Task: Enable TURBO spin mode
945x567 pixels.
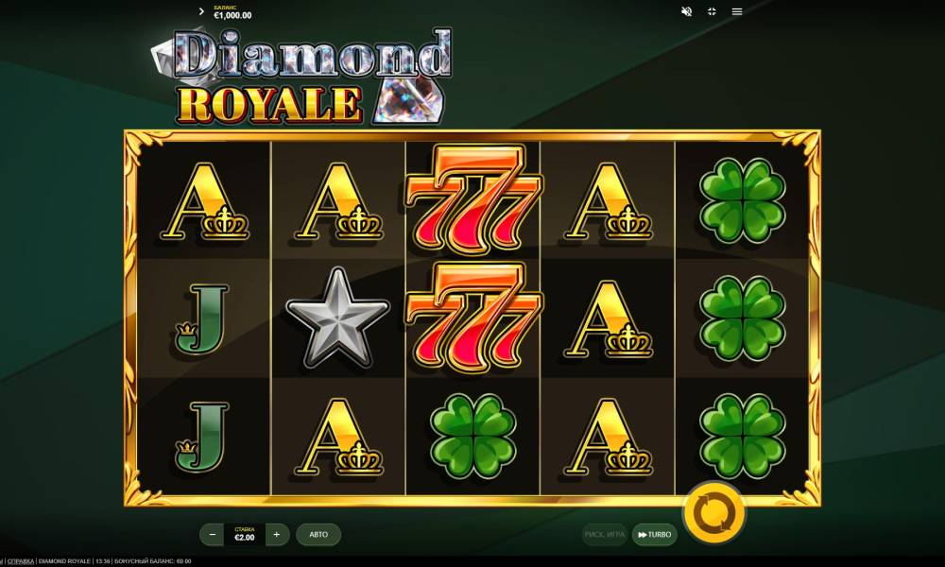Action: point(655,535)
